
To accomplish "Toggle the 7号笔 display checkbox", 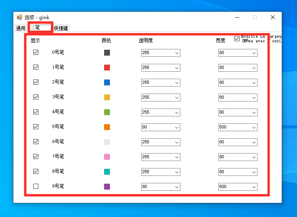I will 36,157.
